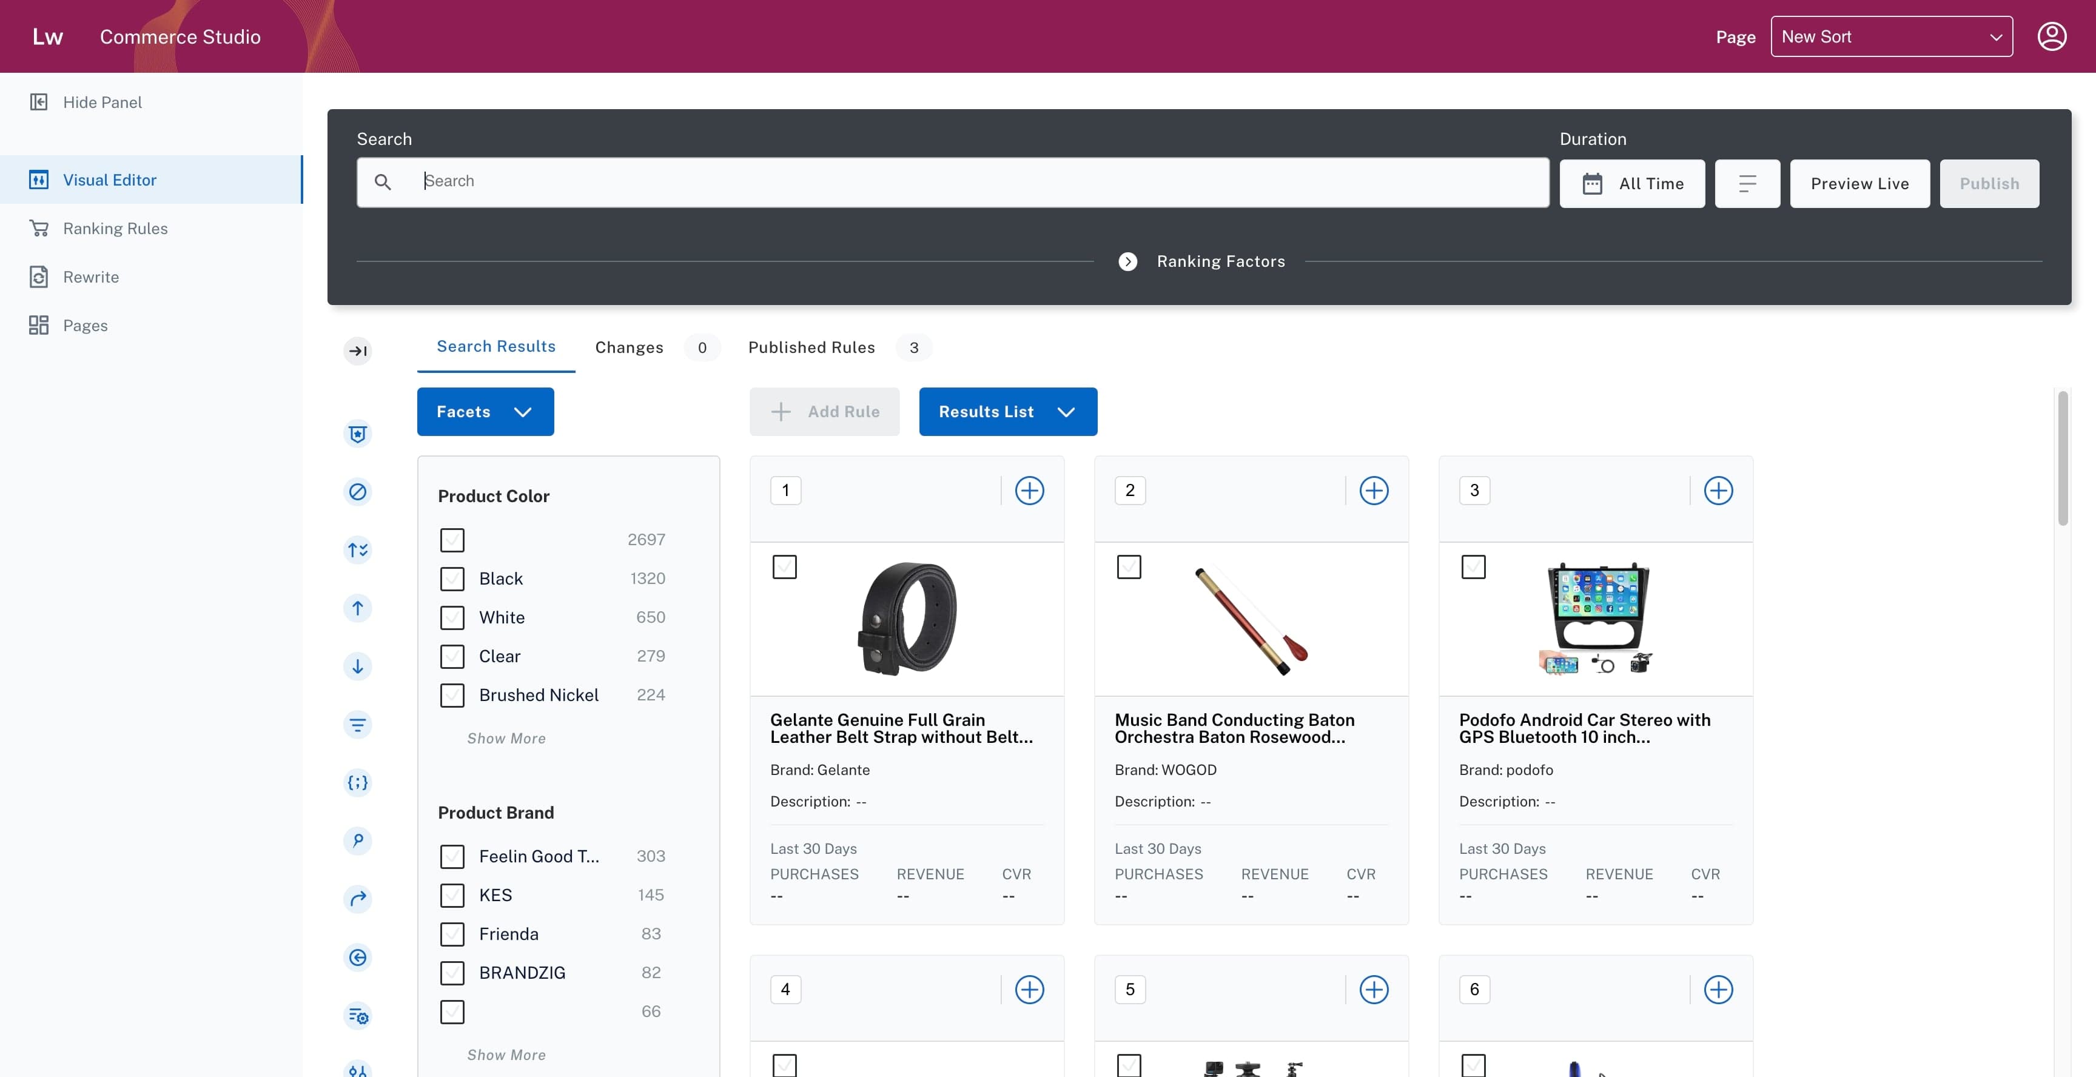Check the Clear color facet
The height and width of the screenshot is (1077, 2096).
coord(452,657)
